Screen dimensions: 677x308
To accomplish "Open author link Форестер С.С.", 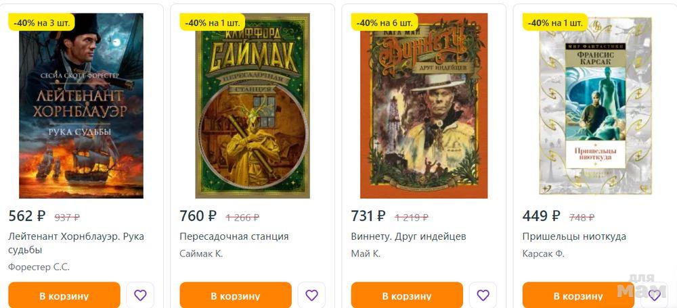I will [39, 267].
